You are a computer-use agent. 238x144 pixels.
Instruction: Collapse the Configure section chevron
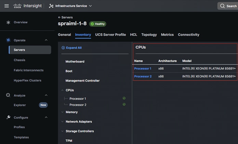pyautogui.click(x=46, y=117)
